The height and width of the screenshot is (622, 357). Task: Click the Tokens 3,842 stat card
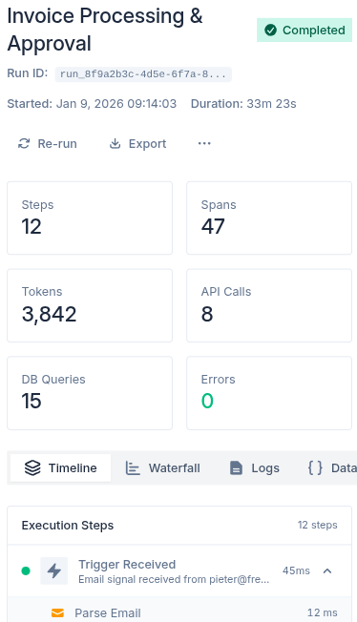(x=90, y=305)
